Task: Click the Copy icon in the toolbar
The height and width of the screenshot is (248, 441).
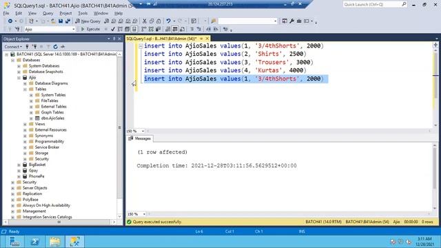Action: tap(152, 21)
